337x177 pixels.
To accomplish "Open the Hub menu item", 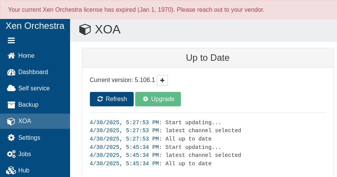I will pos(35,171).
